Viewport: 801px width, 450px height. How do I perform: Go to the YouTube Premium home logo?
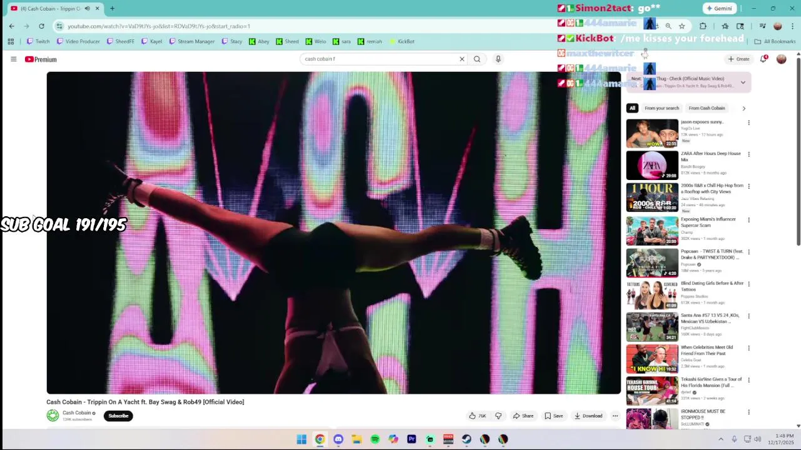41,59
